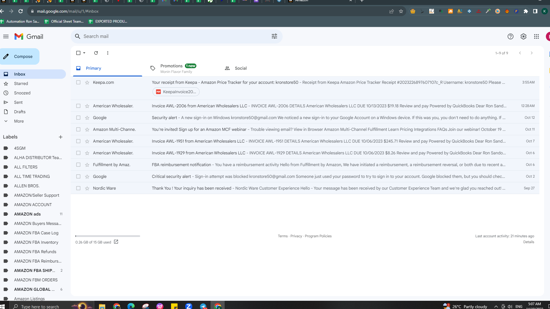Open the Automation Ron Sa... bookmark
Image resolution: width=550 pixels, height=309 pixels.
(20, 21)
